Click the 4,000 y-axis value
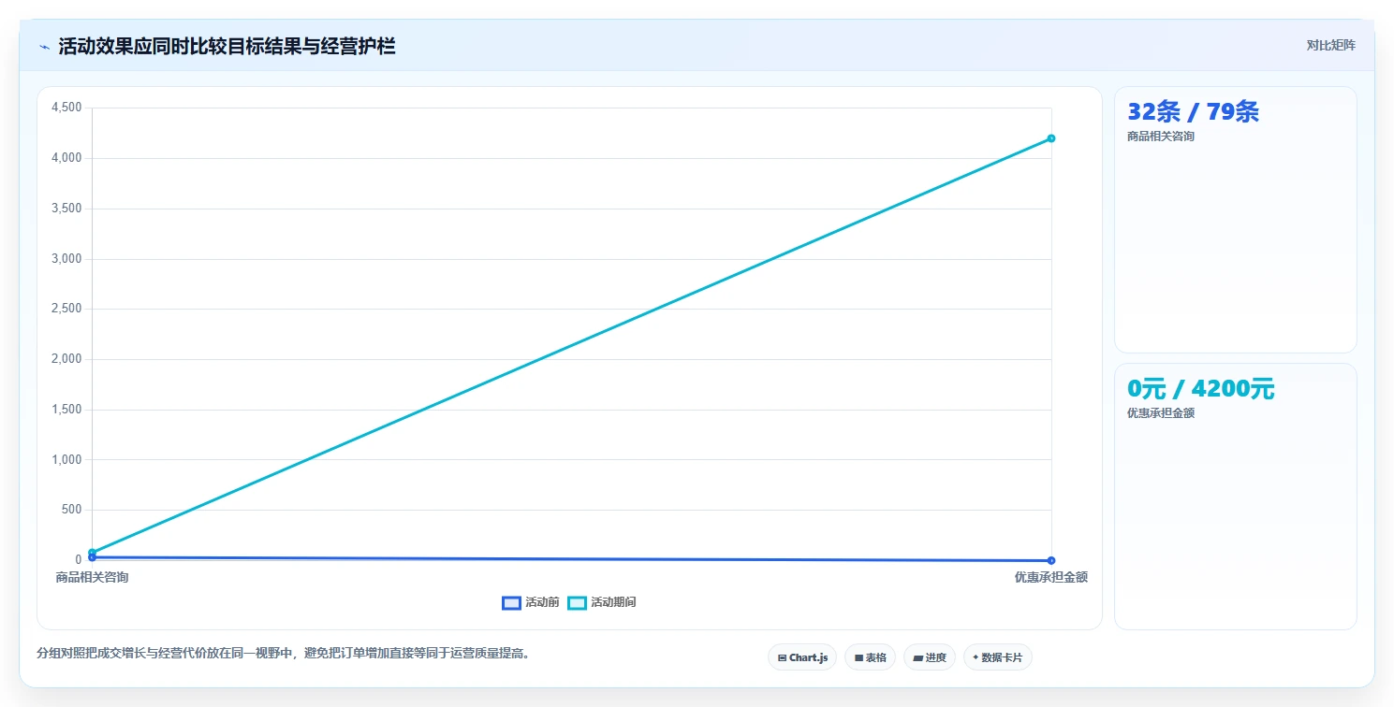The image size is (1394, 707). click(68, 158)
